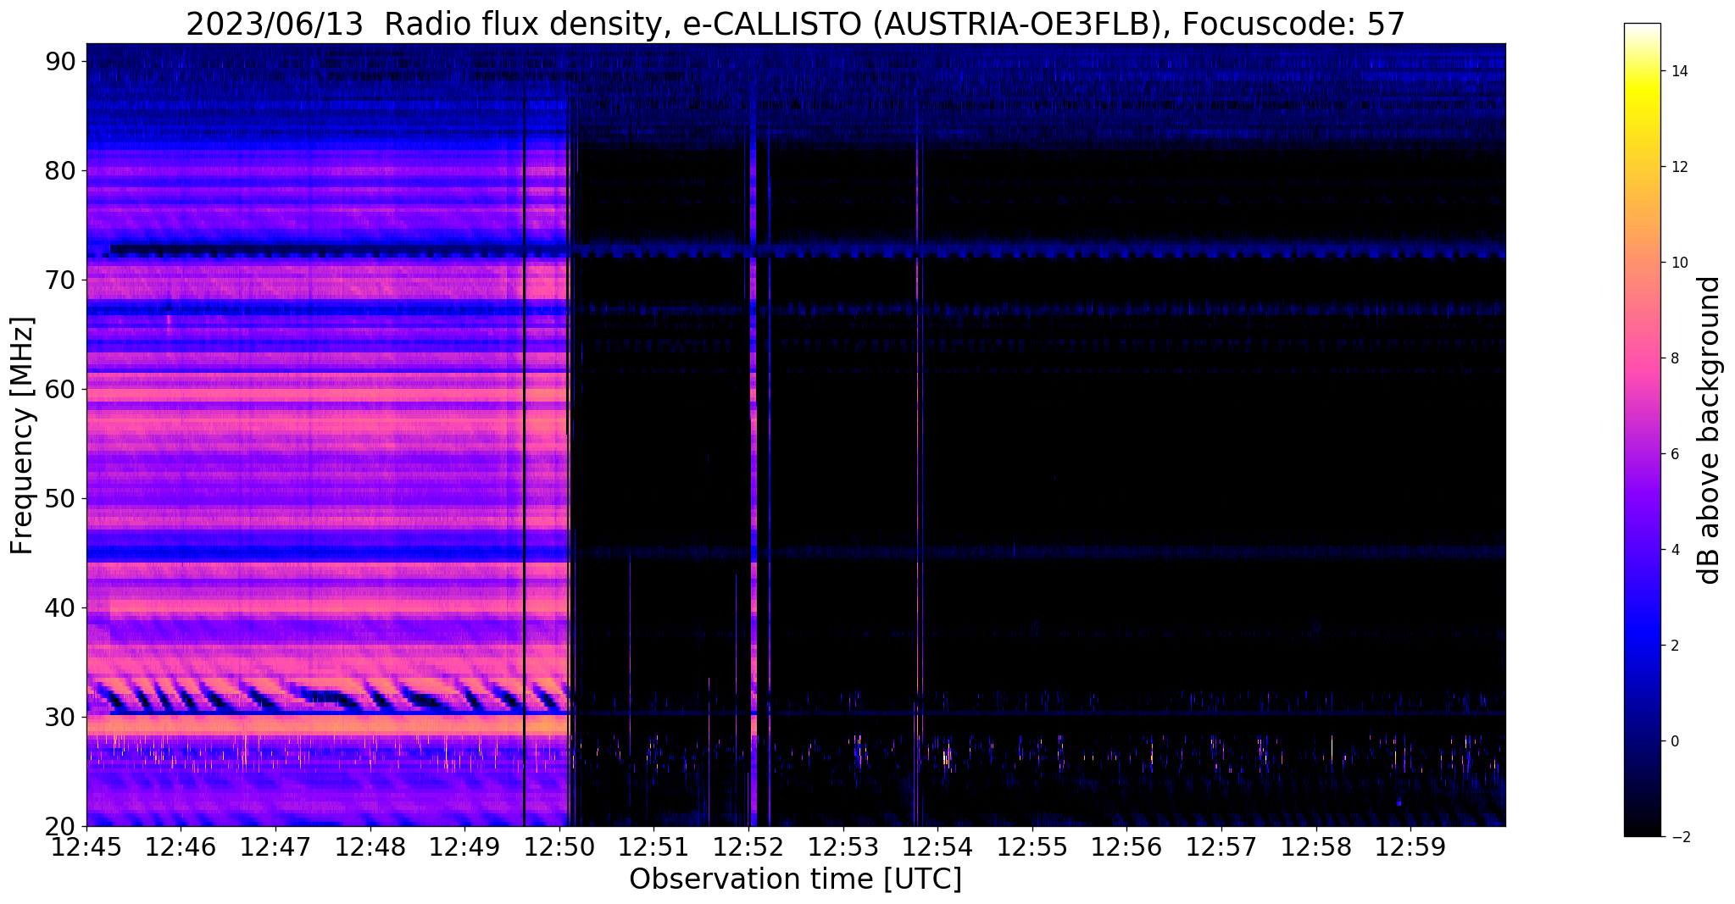This screenshot has width=1735, height=904.
Task: Click the colorbar tick value 2
Action: [1674, 646]
